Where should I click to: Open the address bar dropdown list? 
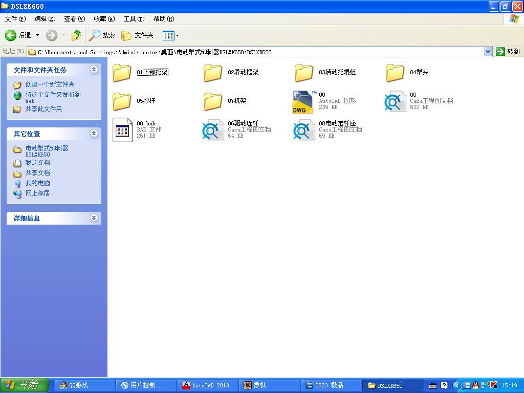tap(488, 51)
